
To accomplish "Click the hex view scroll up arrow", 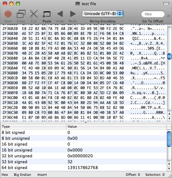I will (170, 114).
